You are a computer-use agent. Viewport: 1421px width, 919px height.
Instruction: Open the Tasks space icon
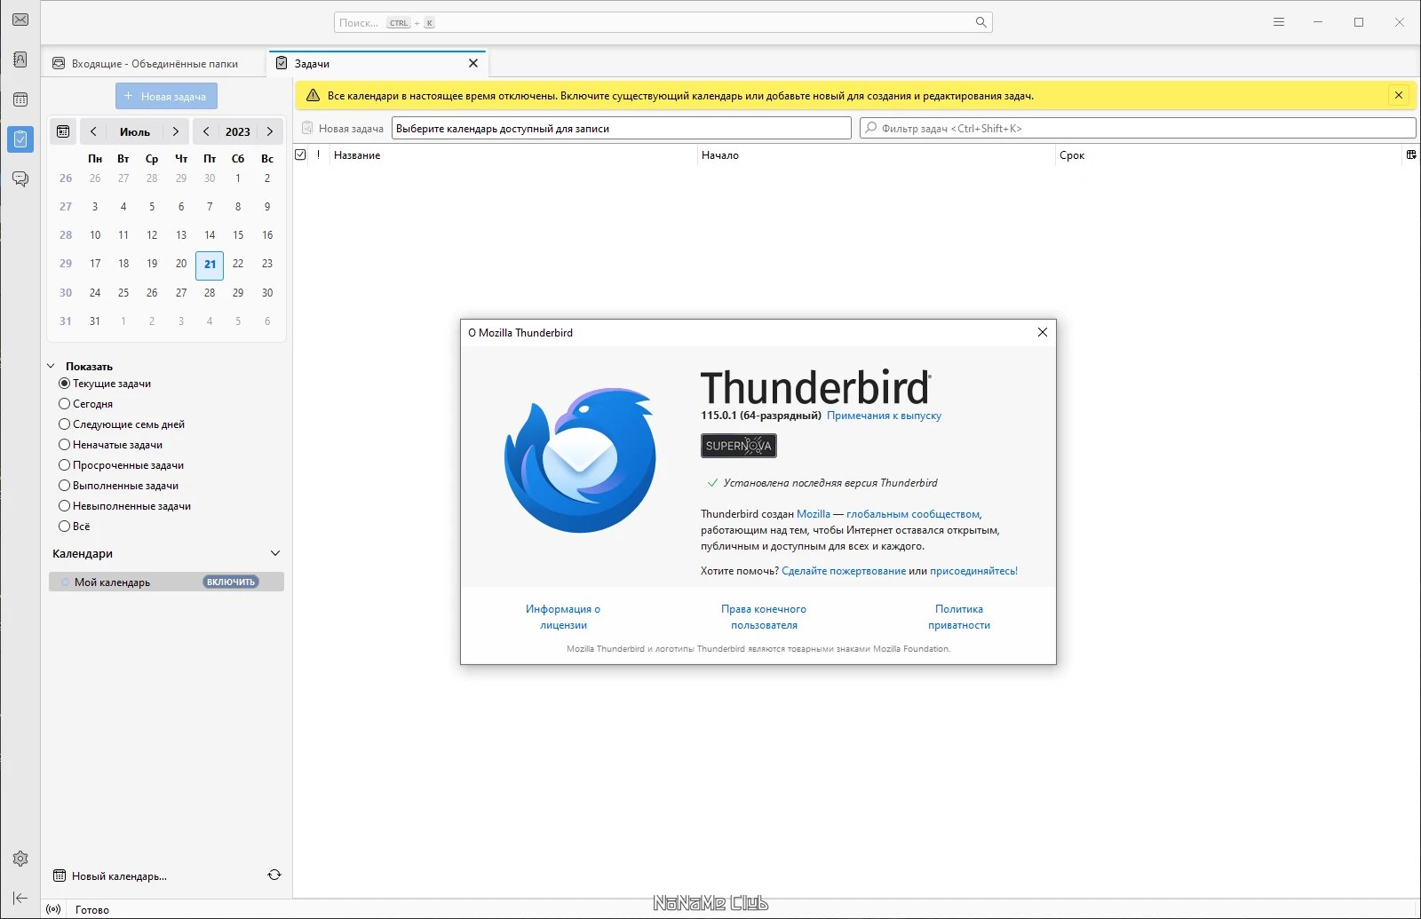click(x=20, y=139)
